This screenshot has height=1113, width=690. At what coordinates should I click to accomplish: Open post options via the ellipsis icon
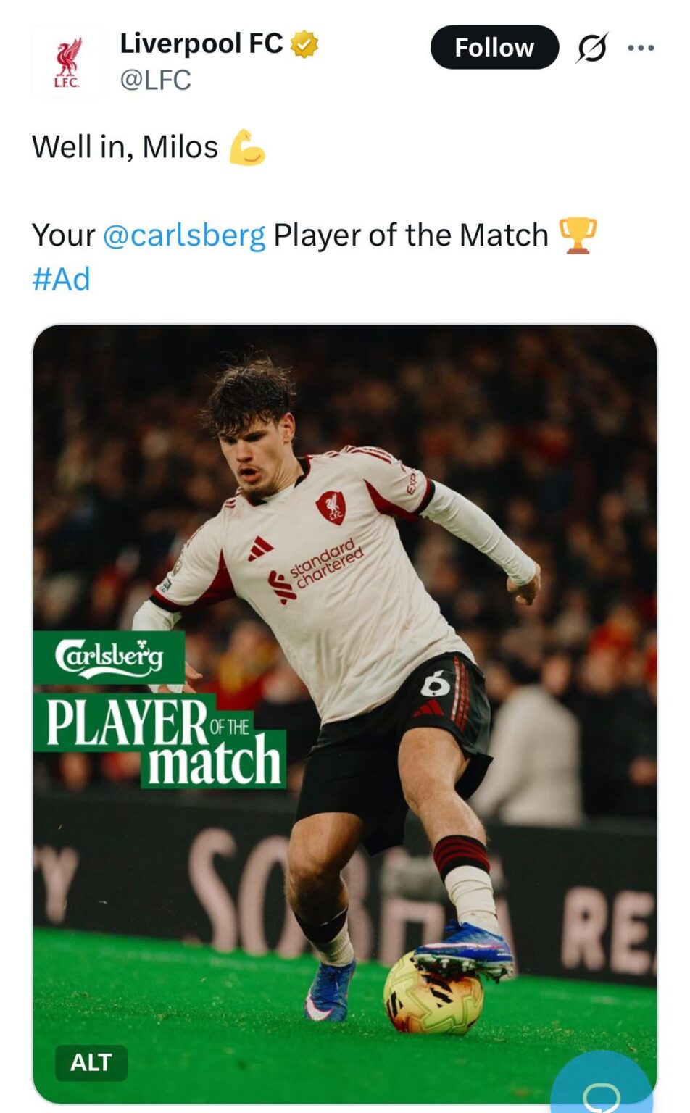(x=641, y=48)
